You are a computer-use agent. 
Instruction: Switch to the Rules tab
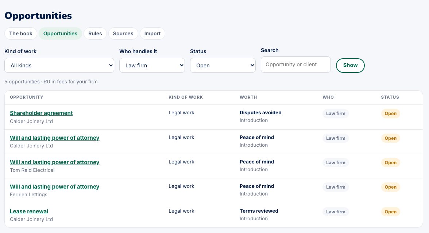pyautogui.click(x=95, y=33)
